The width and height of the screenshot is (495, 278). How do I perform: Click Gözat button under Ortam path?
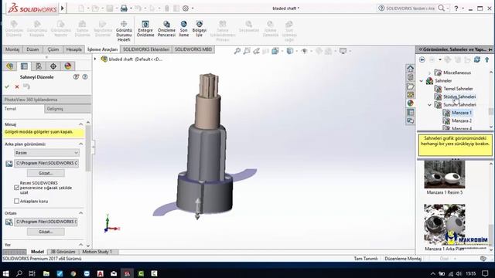click(x=46, y=232)
